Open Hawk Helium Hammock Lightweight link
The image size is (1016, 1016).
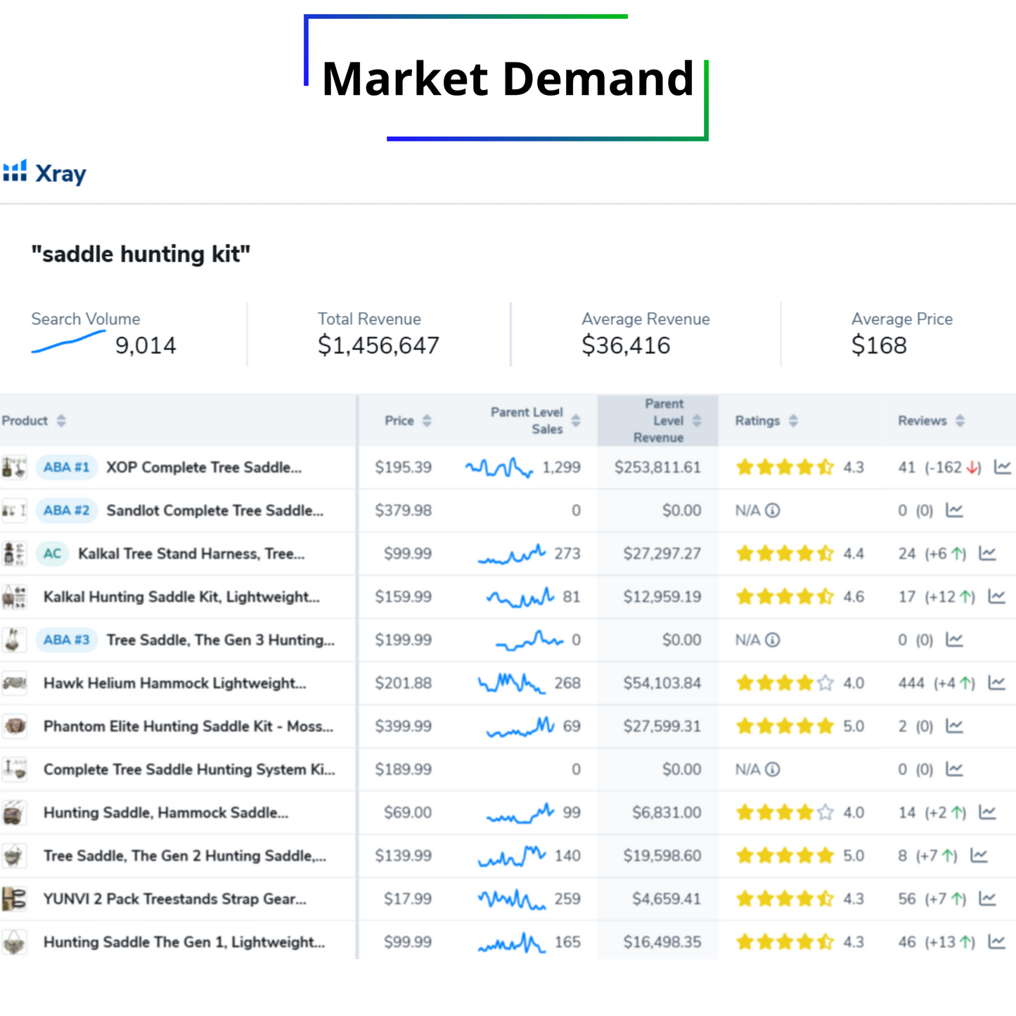click(x=175, y=683)
